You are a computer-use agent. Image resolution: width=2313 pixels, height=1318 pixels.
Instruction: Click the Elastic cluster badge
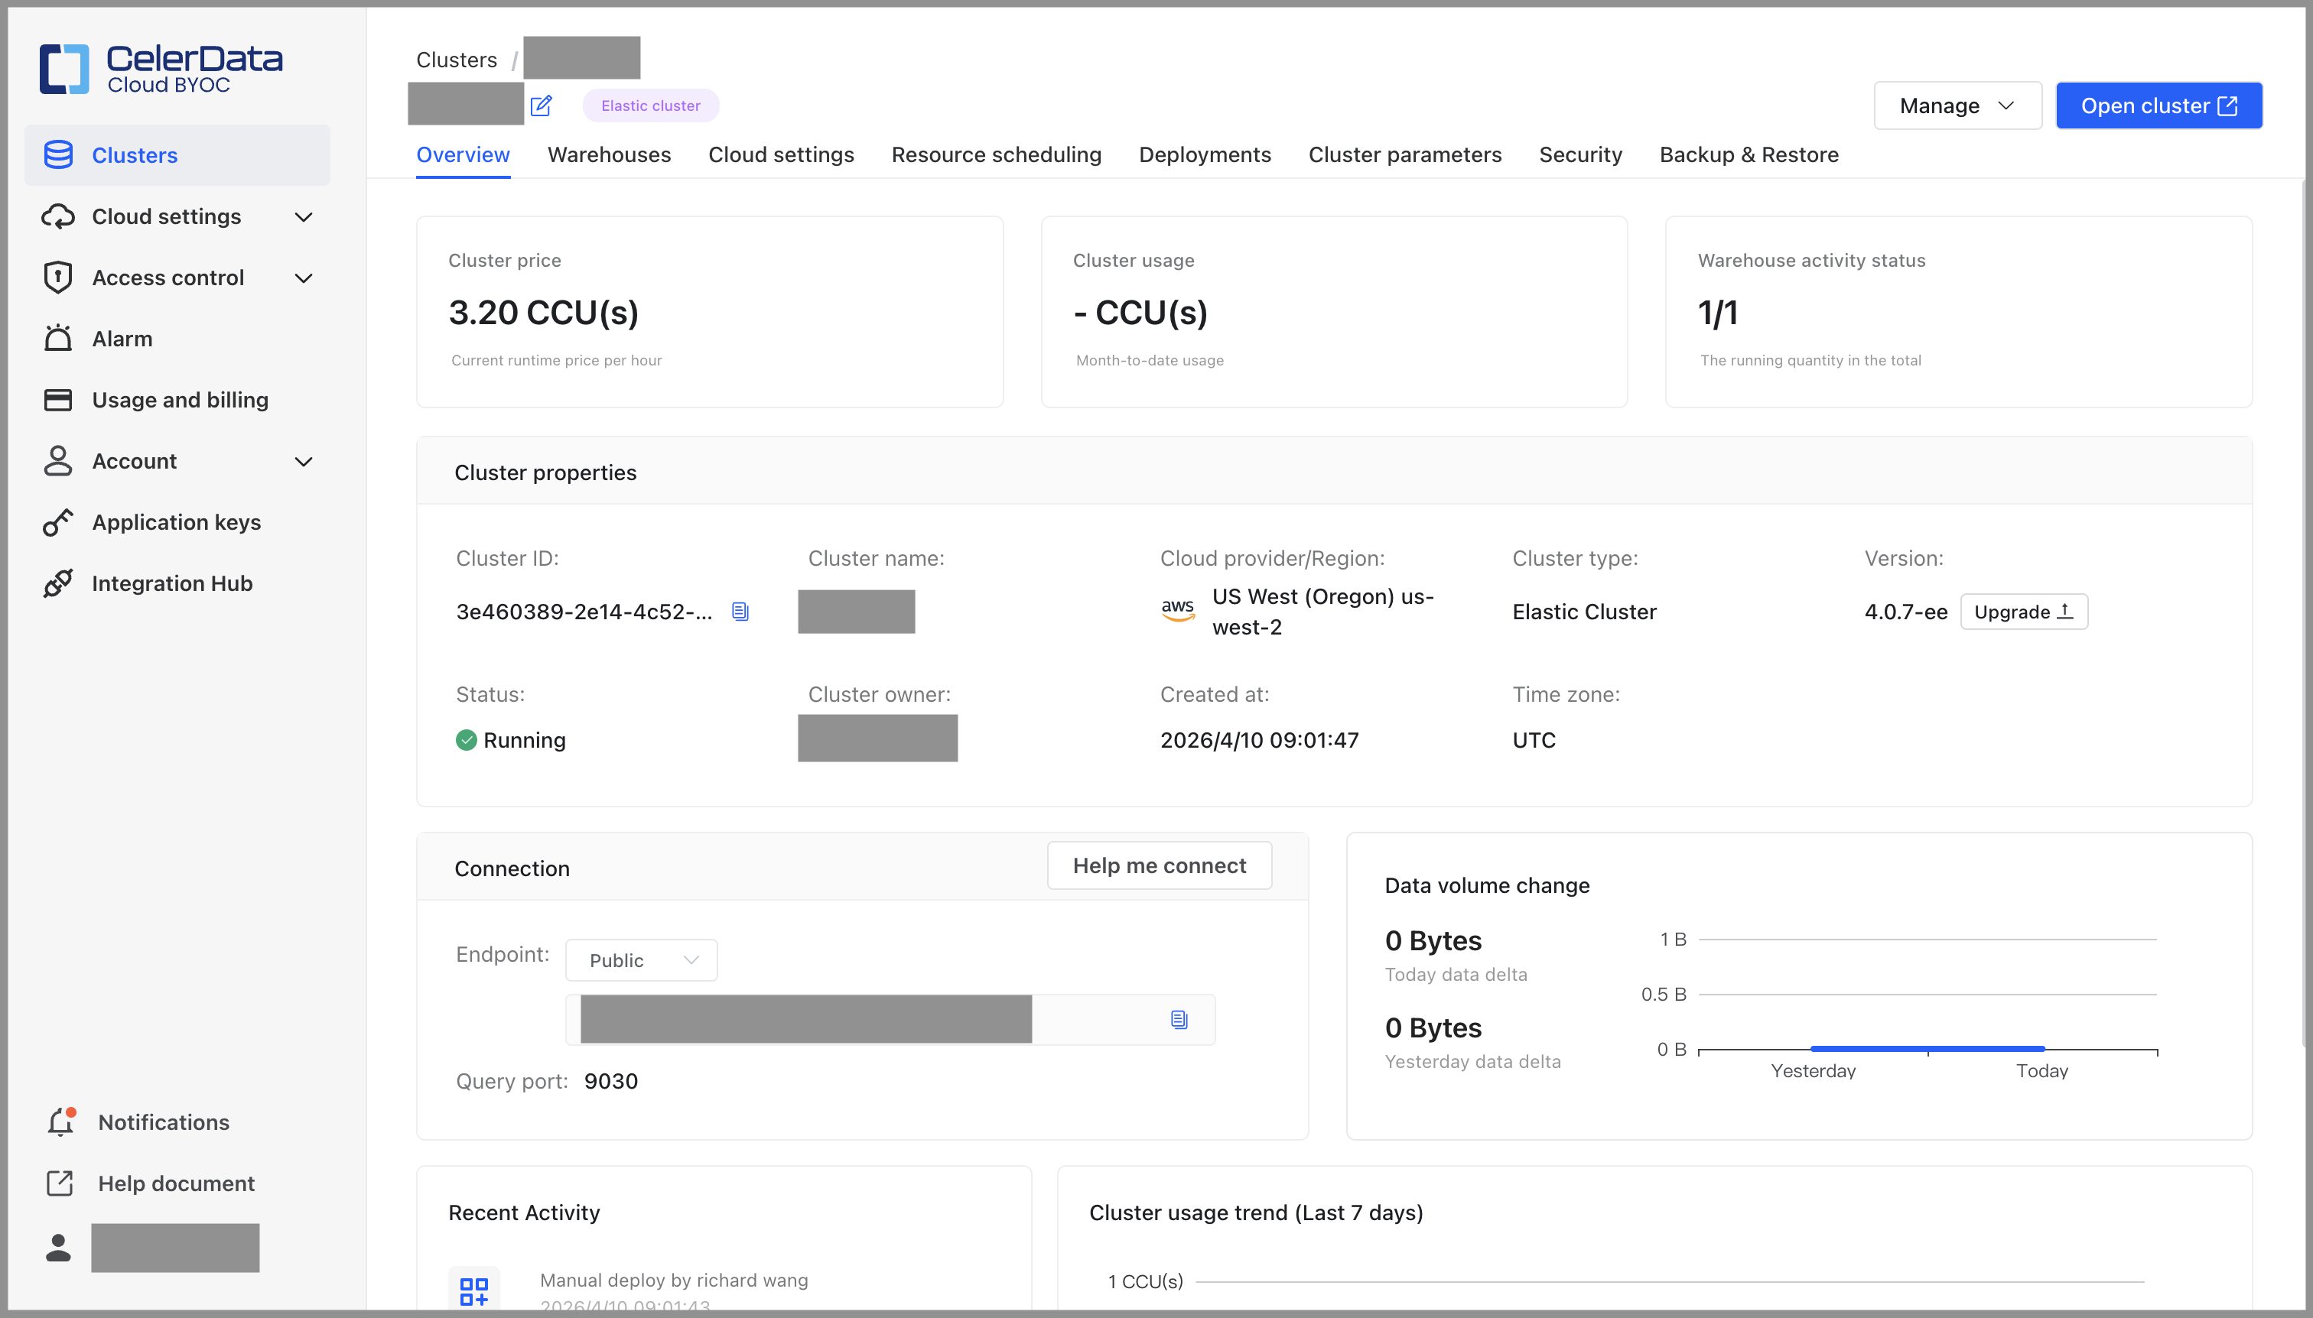click(x=650, y=105)
